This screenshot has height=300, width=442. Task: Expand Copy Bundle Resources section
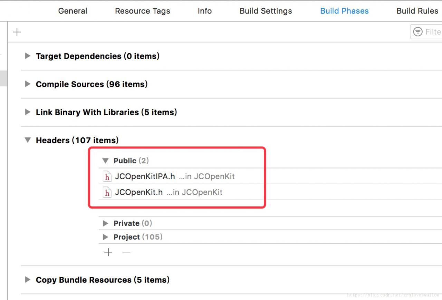tap(28, 280)
